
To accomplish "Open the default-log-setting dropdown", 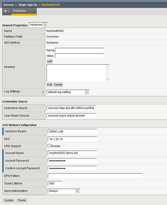I will [68, 92].
